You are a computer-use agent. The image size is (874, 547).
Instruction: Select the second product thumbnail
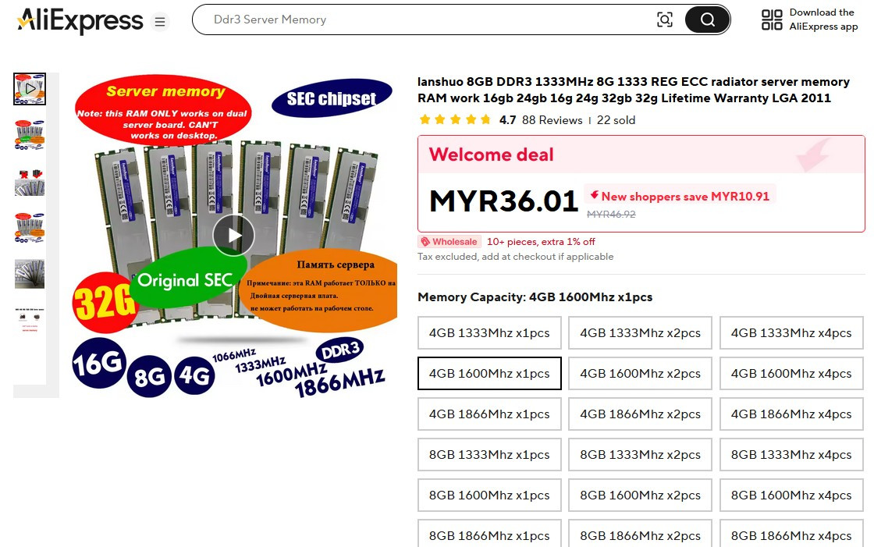pos(30,134)
